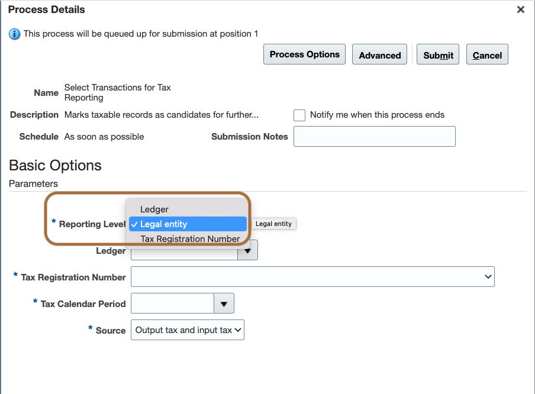Click the Legal entity value tag
The width and height of the screenshot is (535, 394).
tap(273, 224)
